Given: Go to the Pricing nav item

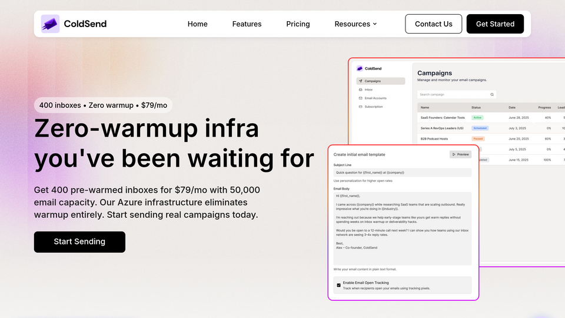Looking at the screenshot, I should pyautogui.click(x=298, y=24).
